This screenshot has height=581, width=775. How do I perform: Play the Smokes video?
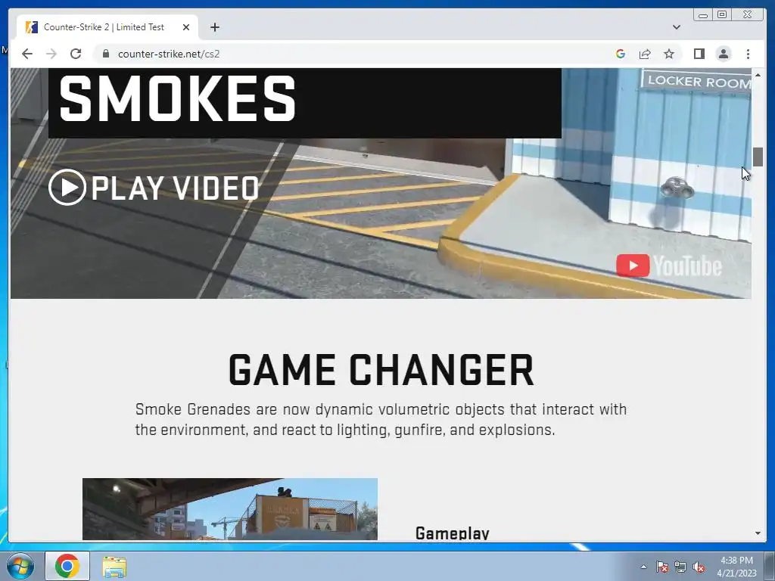tap(154, 188)
